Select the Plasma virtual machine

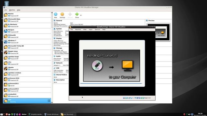(x=27, y=15)
